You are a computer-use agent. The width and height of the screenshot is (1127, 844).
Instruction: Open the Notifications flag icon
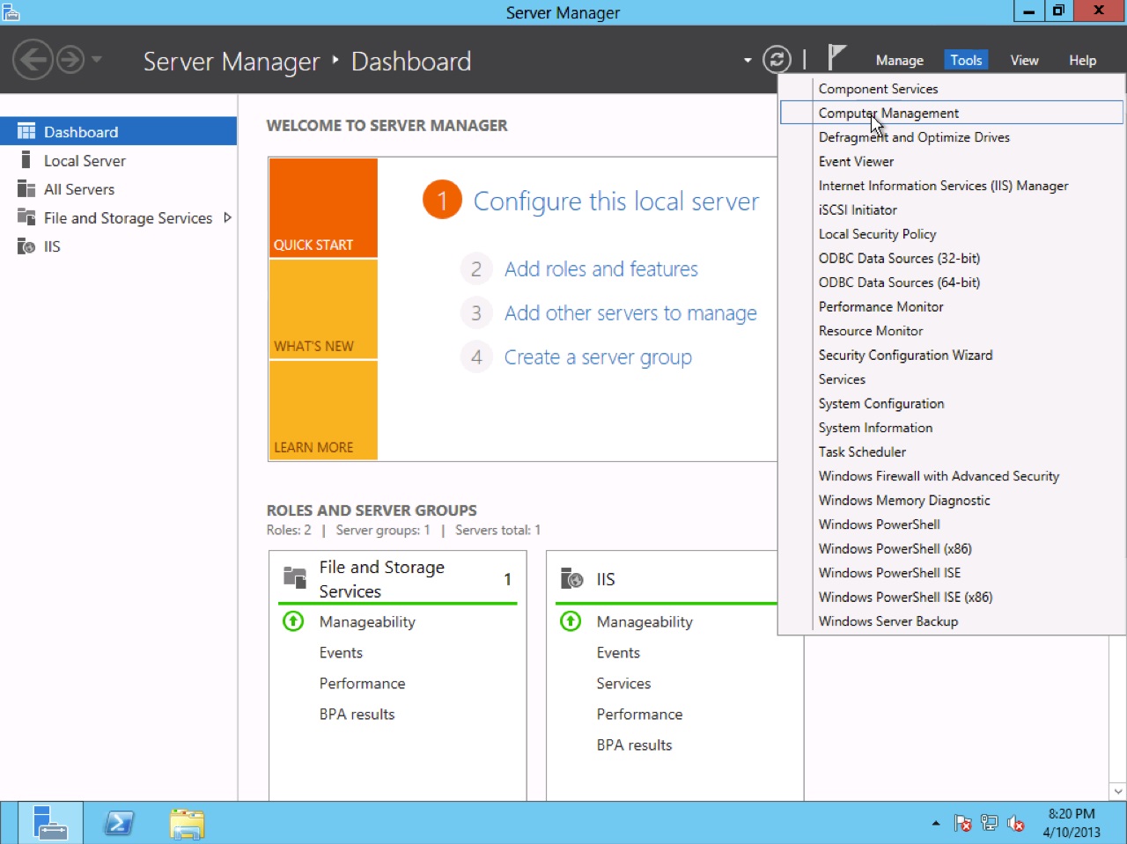point(835,56)
